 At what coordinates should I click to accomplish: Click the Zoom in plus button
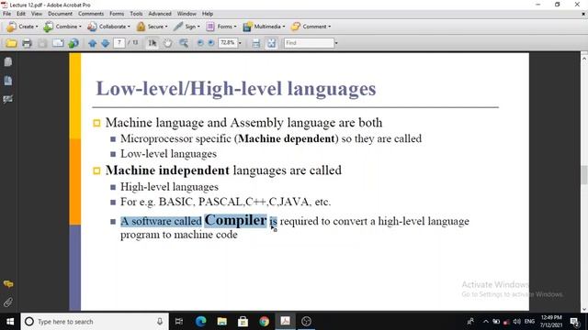point(211,43)
